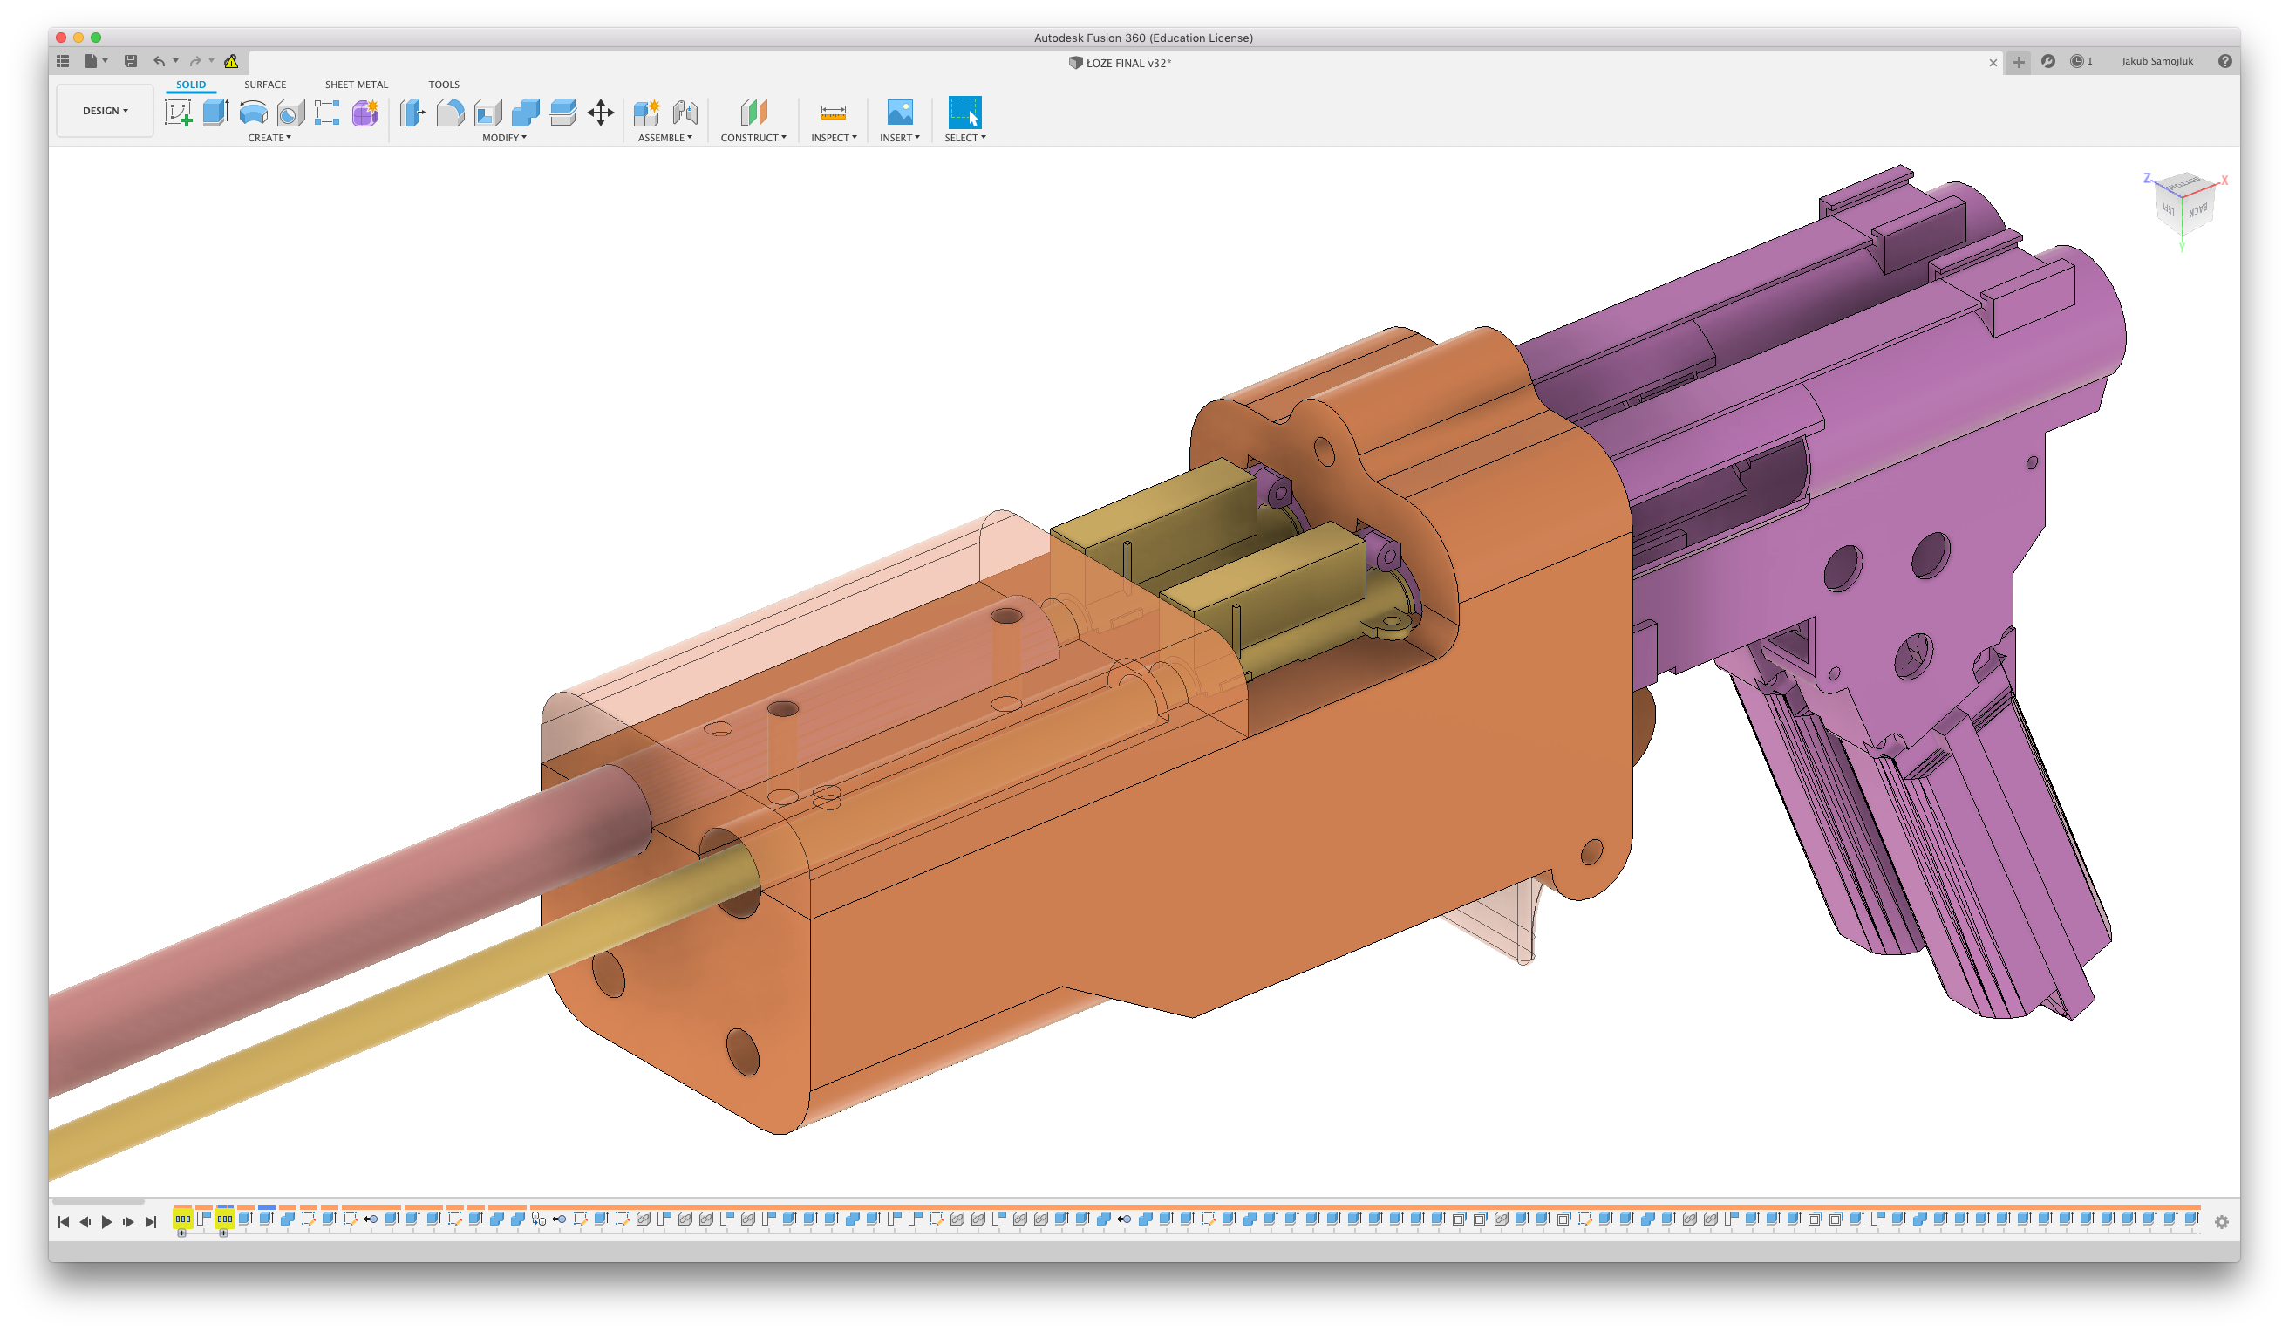Expand the MODIFY menu
Image resolution: width=2289 pixels, height=1332 pixels.
tap(504, 138)
